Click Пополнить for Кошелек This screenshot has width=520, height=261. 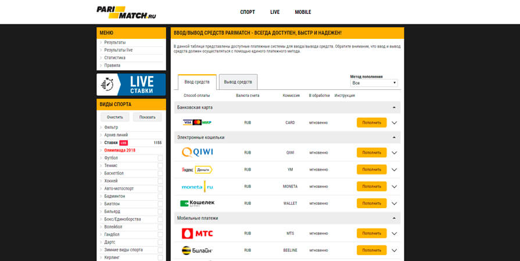[372, 204]
